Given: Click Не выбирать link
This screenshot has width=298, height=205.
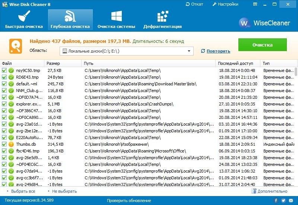Looking at the screenshot, I should coord(64,191).
